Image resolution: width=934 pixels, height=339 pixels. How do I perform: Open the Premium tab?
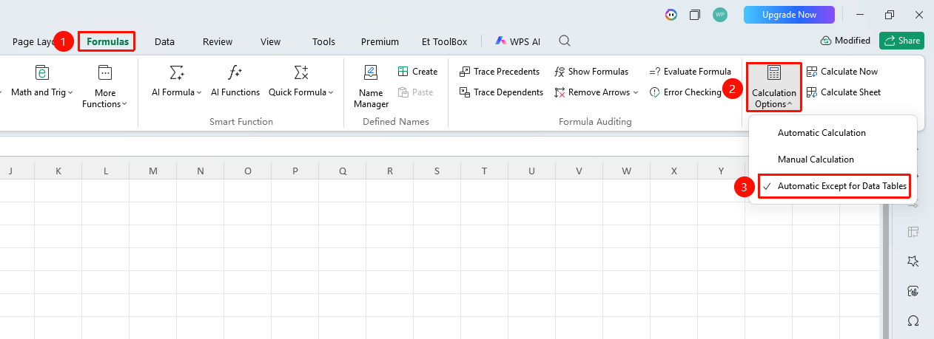[380, 41]
